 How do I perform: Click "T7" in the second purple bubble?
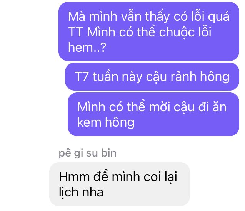pos(81,76)
